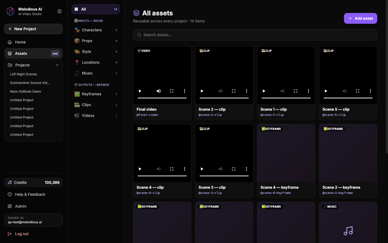Play the Scene 1 clip
This screenshot has width=388, height=243.
(x=264, y=91)
